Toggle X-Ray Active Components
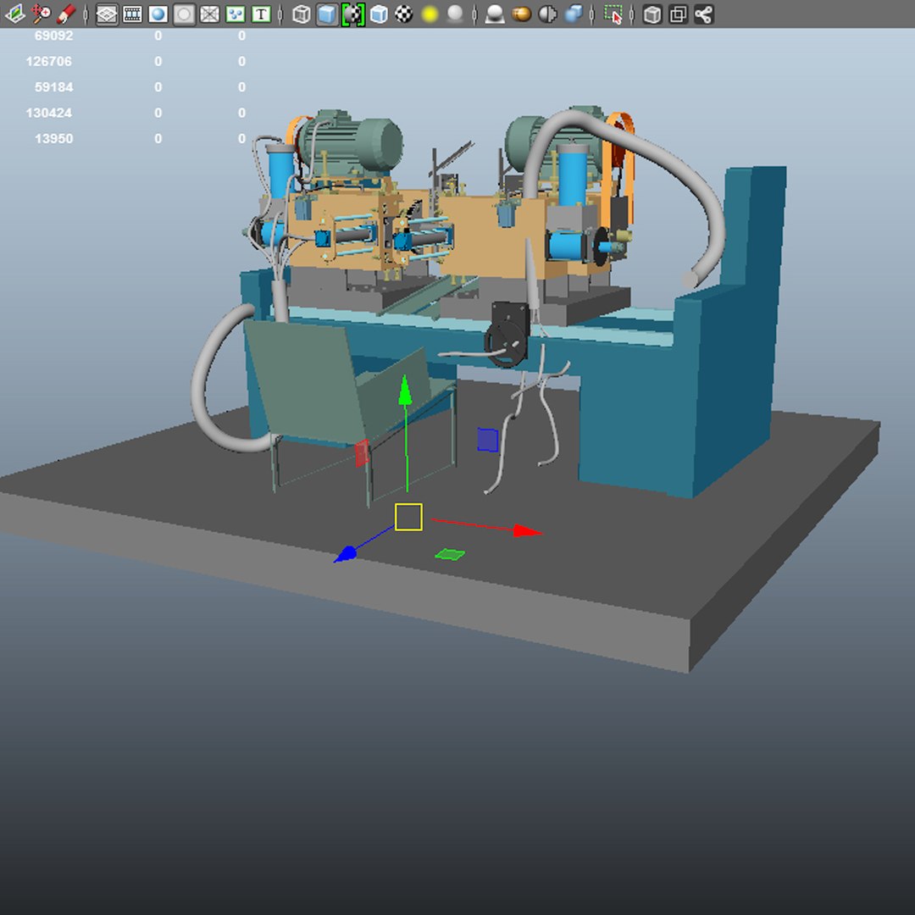The width and height of the screenshot is (915, 915). (678, 14)
